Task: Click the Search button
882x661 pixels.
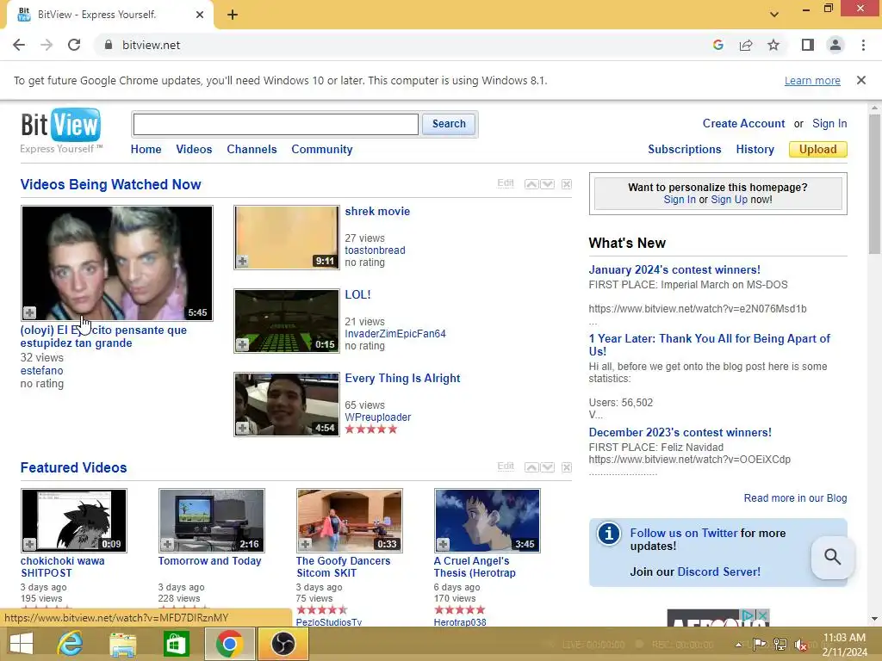Action: [449, 124]
